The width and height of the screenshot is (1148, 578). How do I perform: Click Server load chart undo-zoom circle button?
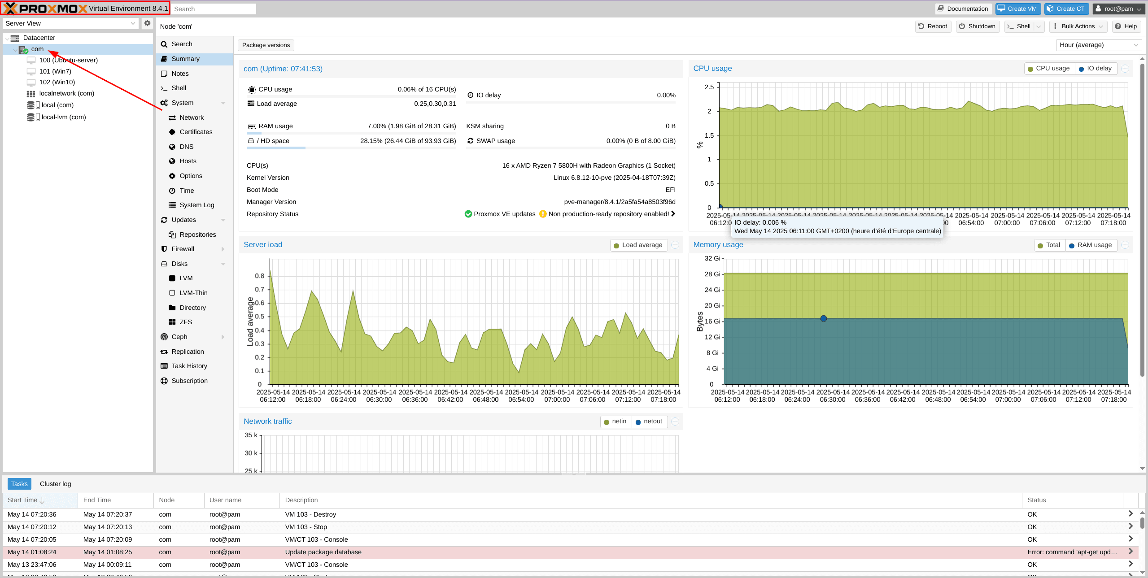[x=675, y=245]
